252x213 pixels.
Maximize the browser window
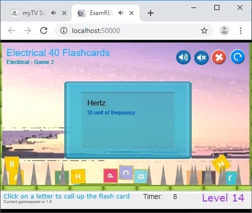coord(217,7)
